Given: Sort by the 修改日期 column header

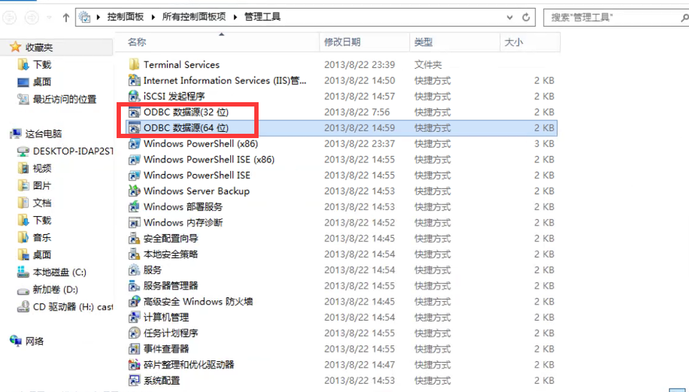Looking at the screenshot, I should point(365,42).
